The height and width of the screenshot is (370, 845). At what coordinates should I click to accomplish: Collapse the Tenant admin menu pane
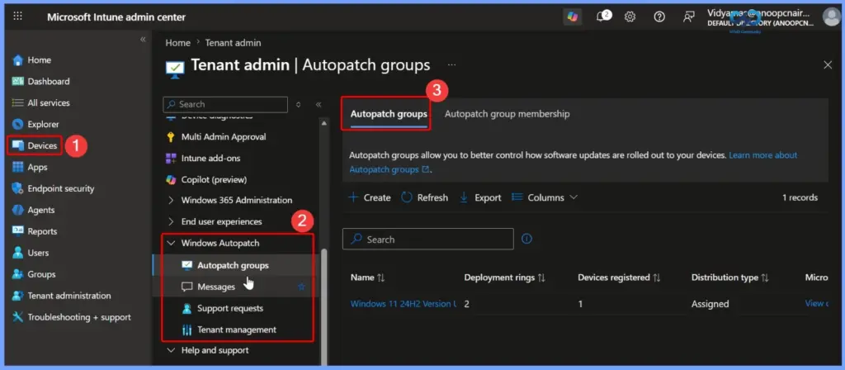[x=319, y=104]
